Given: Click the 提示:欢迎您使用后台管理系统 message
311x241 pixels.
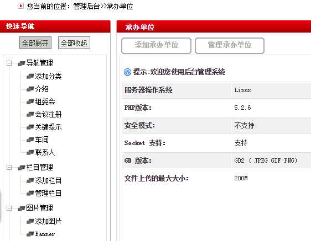Looking at the screenshot, I should click(x=179, y=72).
